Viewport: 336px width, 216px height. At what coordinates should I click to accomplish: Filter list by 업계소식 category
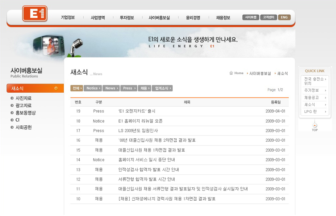(x=162, y=88)
